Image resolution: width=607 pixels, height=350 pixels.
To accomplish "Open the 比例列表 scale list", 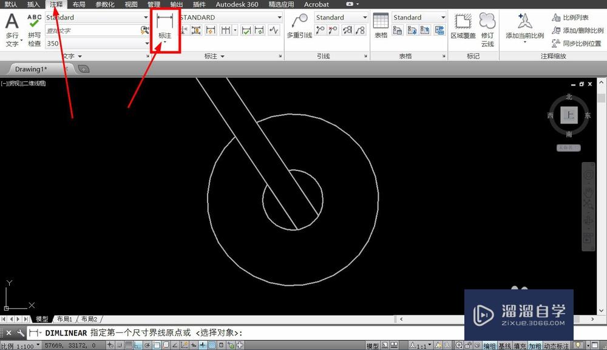I will point(571,17).
